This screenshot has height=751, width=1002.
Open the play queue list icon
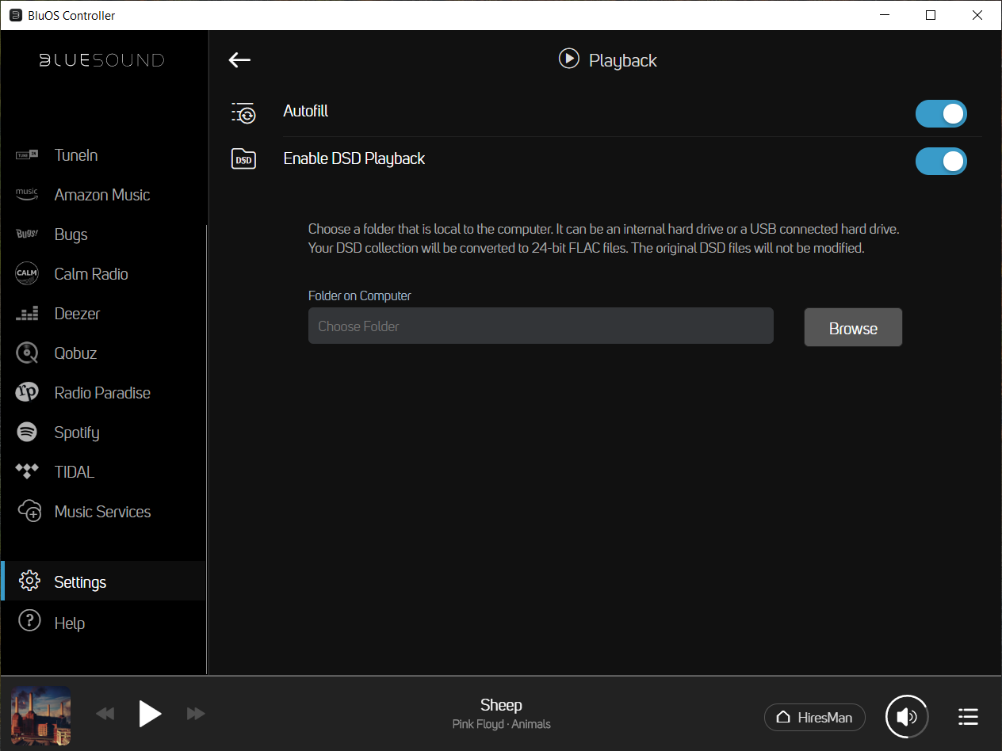tap(967, 717)
